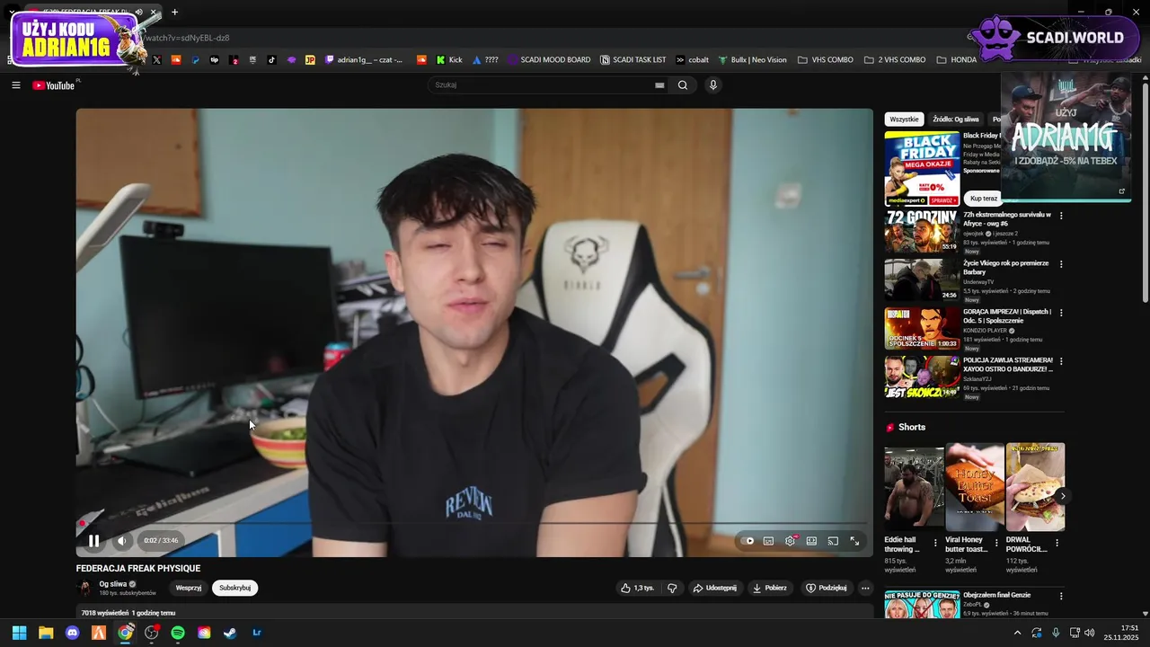Start voice search with microphone icon
Viewport: 1150px width, 647px height.
pyautogui.click(x=713, y=85)
